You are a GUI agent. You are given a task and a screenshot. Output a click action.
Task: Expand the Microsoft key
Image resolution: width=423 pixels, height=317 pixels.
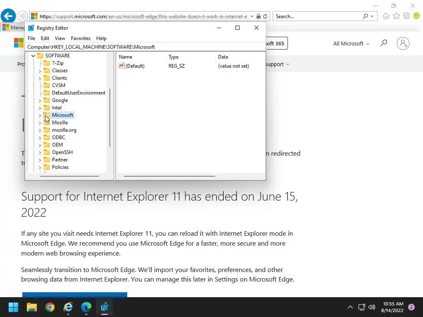pos(40,116)
